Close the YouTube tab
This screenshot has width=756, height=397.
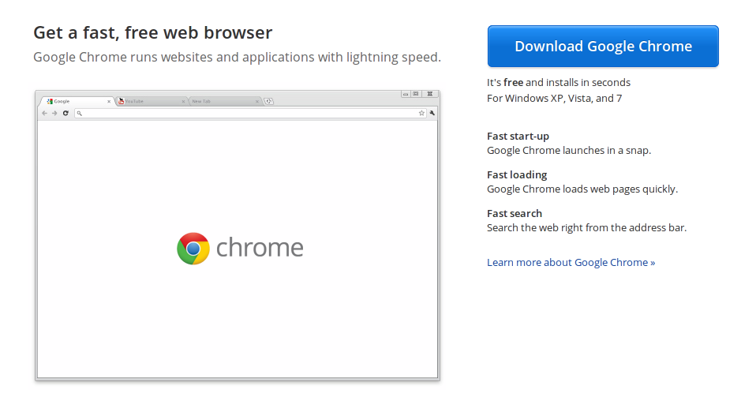tap(183, 101)
